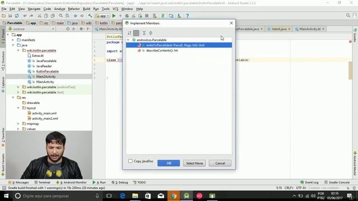
Task: Collapse the app module tree node
Action: [8, 35]
